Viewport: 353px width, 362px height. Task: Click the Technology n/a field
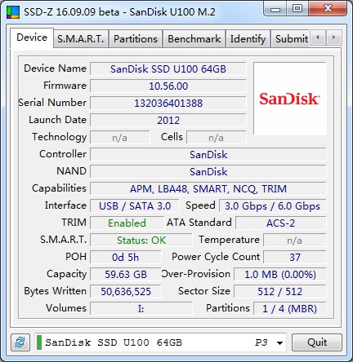(x=120, y=138)
